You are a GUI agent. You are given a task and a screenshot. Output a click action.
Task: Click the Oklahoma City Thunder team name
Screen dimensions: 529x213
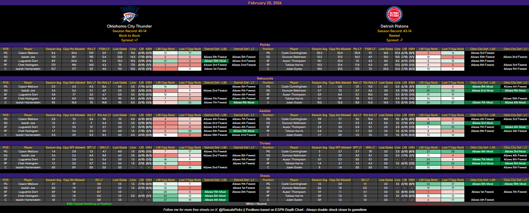[x=130, y=26]
